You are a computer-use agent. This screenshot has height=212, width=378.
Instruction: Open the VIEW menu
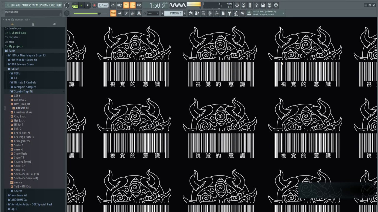coord(35,5)
